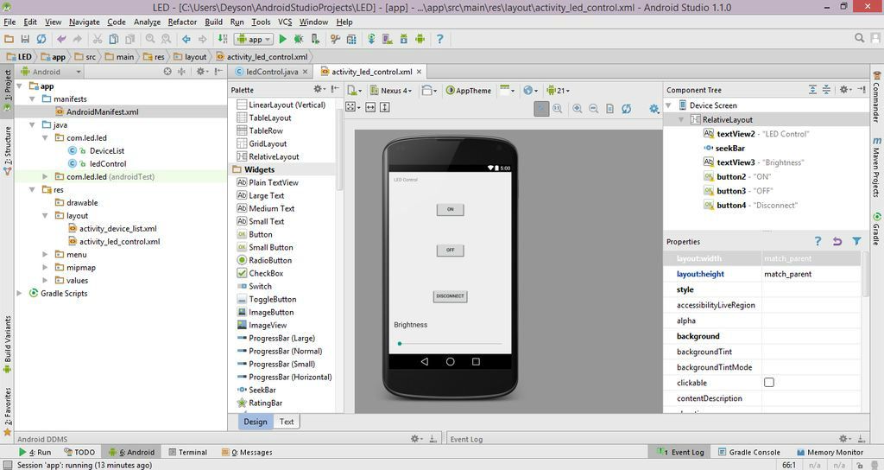Screen dimensions: 884x470
Task: Zoom out on the design preview
Action: pyautogui.click(x=594, y=108)
